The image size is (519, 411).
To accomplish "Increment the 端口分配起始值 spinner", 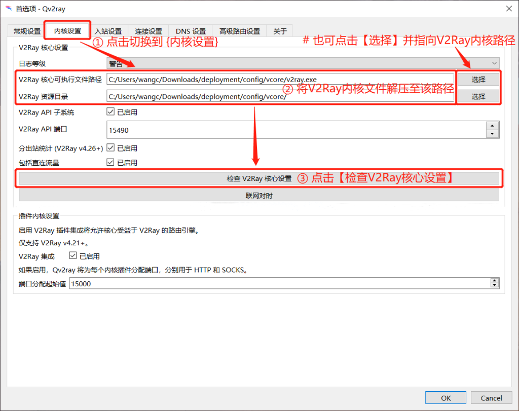I will click(495, 281).
